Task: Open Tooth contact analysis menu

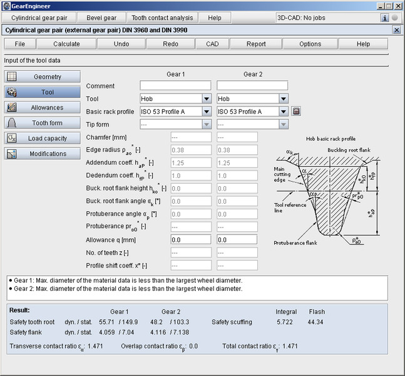Action: [163, 18]
